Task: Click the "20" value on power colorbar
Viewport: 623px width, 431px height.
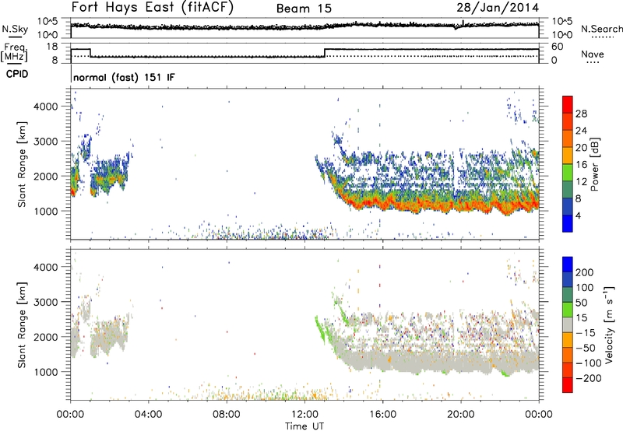Action: (581, 148)
